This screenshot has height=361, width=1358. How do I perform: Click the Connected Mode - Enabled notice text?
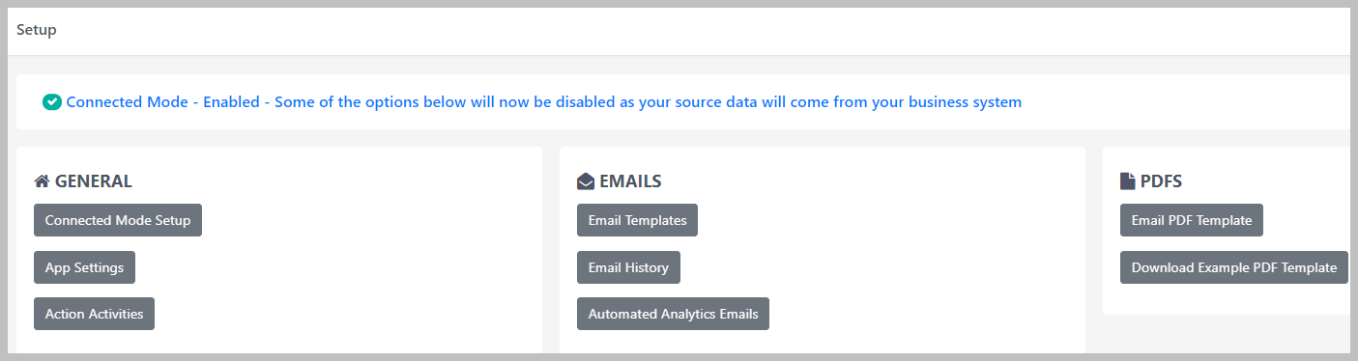tap(544, 101)
